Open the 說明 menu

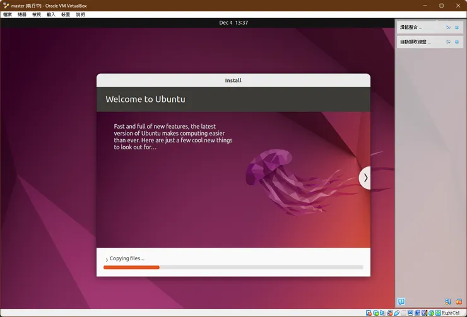[80, 14]
